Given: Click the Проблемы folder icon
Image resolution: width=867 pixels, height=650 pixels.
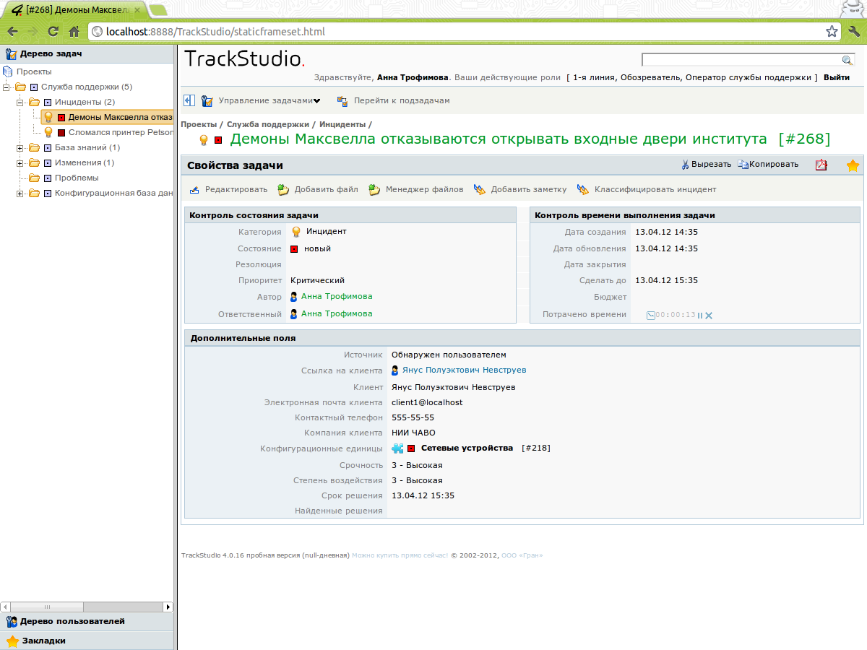Looking at the screenshot, I should point(34,178).
